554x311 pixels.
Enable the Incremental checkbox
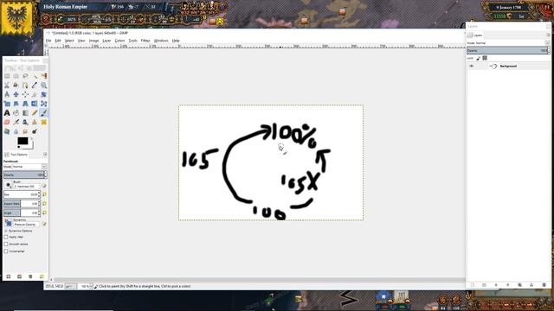coord(6,251)
